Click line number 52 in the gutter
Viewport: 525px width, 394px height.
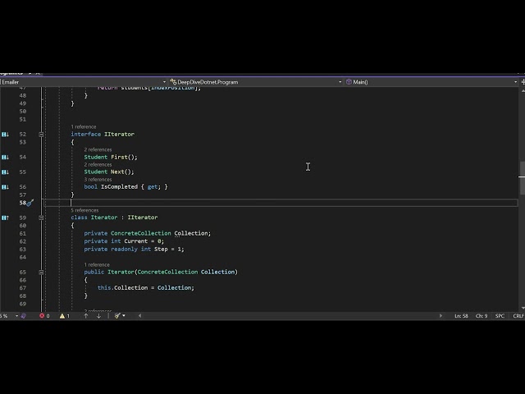(22, 135)
